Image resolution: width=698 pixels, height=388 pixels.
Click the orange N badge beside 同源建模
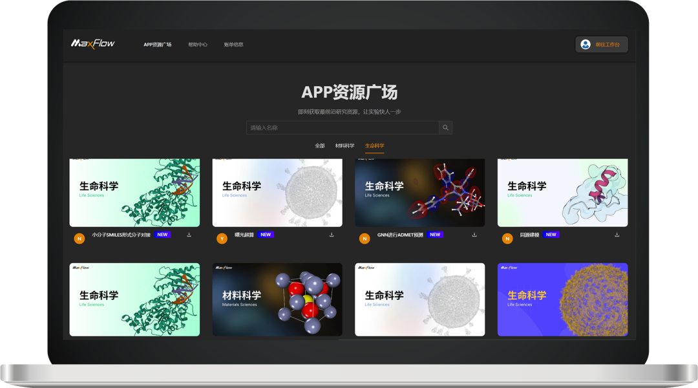[507, 239]
